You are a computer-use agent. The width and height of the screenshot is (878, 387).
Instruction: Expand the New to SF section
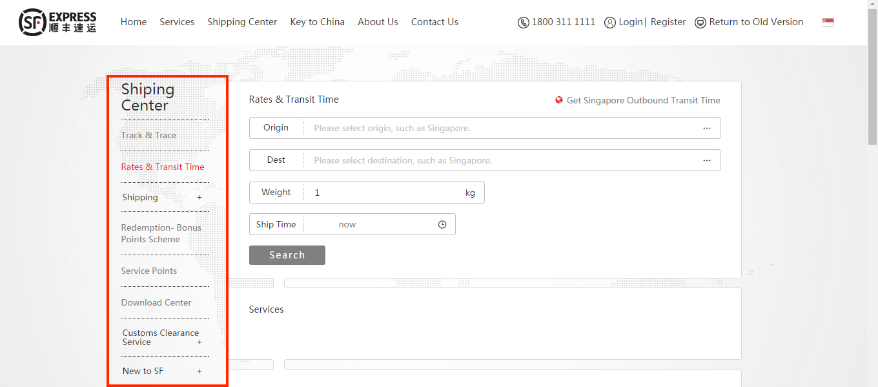tap(199, 371)
